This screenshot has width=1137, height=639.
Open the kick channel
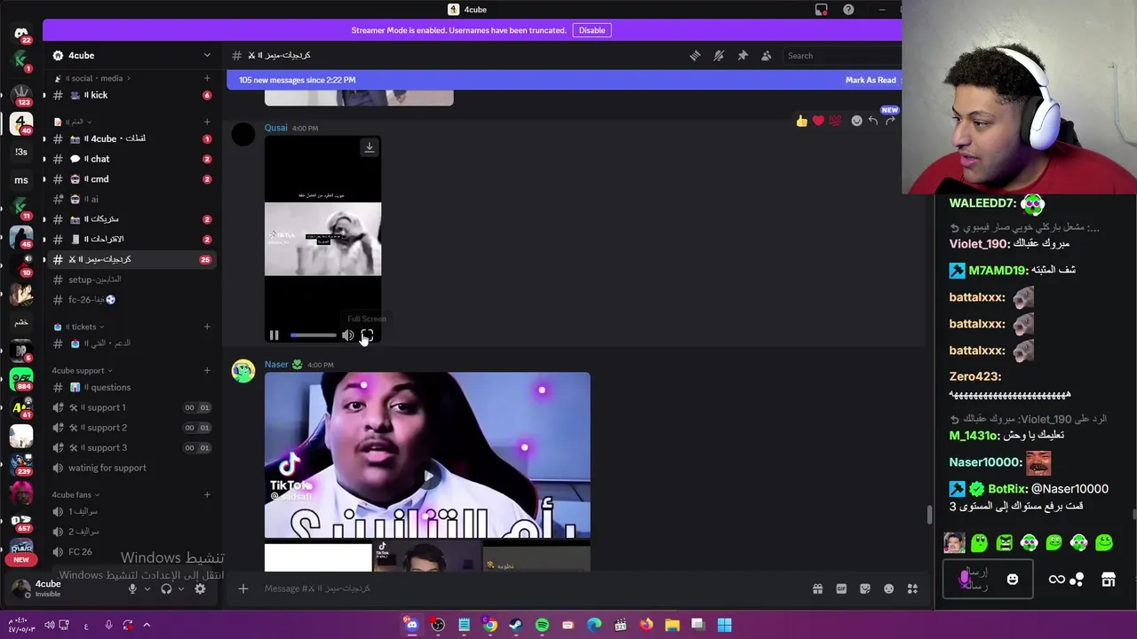point(131,95)
